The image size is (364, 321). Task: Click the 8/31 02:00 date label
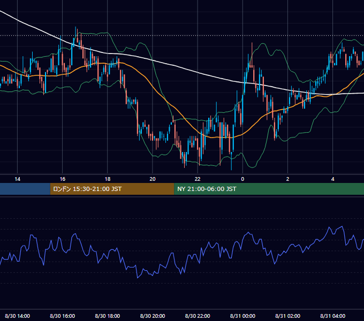click(x=287, y=316)
